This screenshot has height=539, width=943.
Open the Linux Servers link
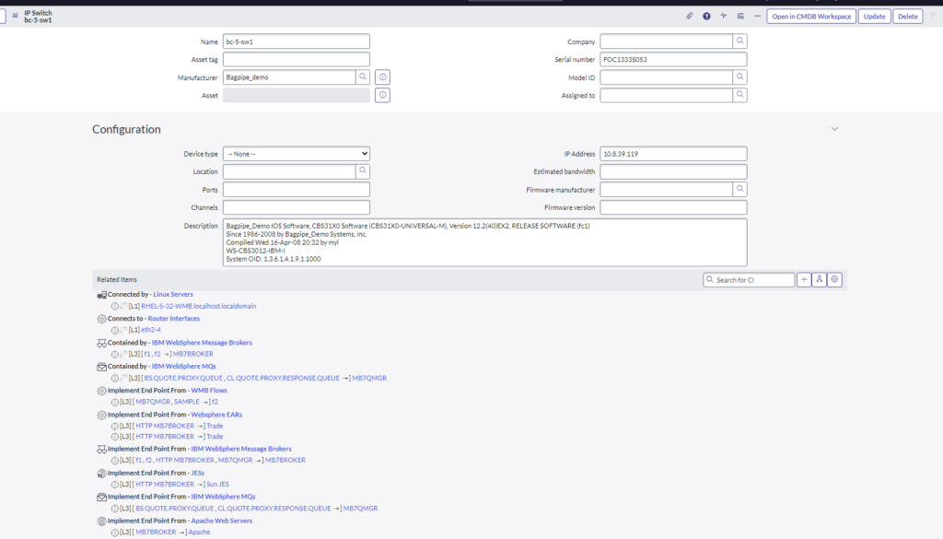tap(173, 294)
